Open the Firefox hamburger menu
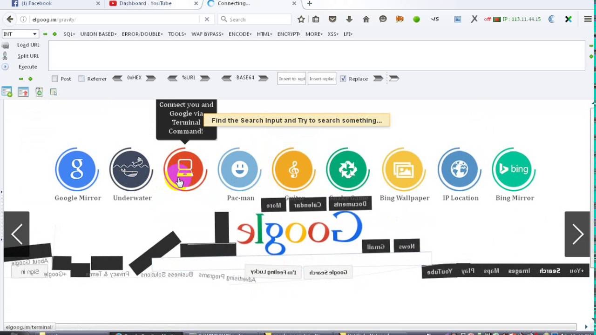The width and height of the screenshot is (596, 335). click(588, 19)
